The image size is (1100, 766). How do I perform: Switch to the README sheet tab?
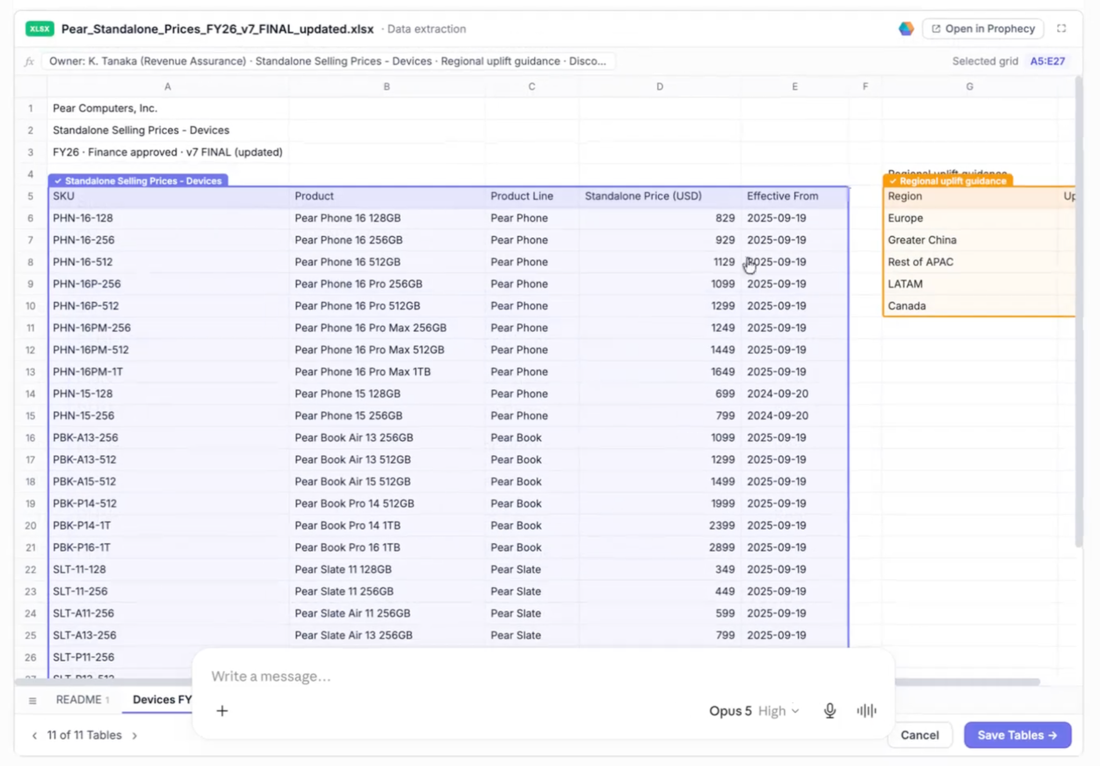click(x=83, y=700)
